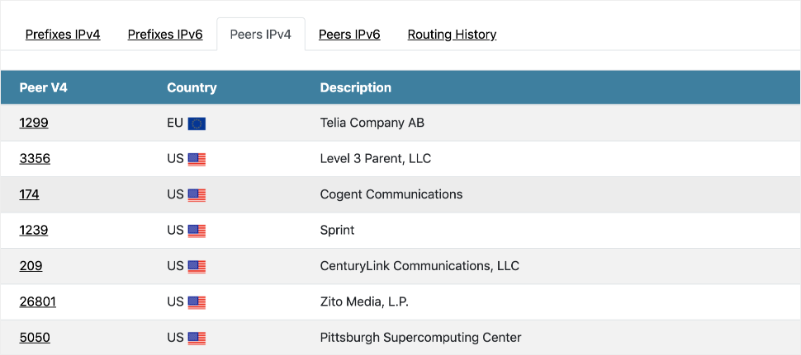
Task: Click the US flag in Zito Media row
Action: [197, 302]
